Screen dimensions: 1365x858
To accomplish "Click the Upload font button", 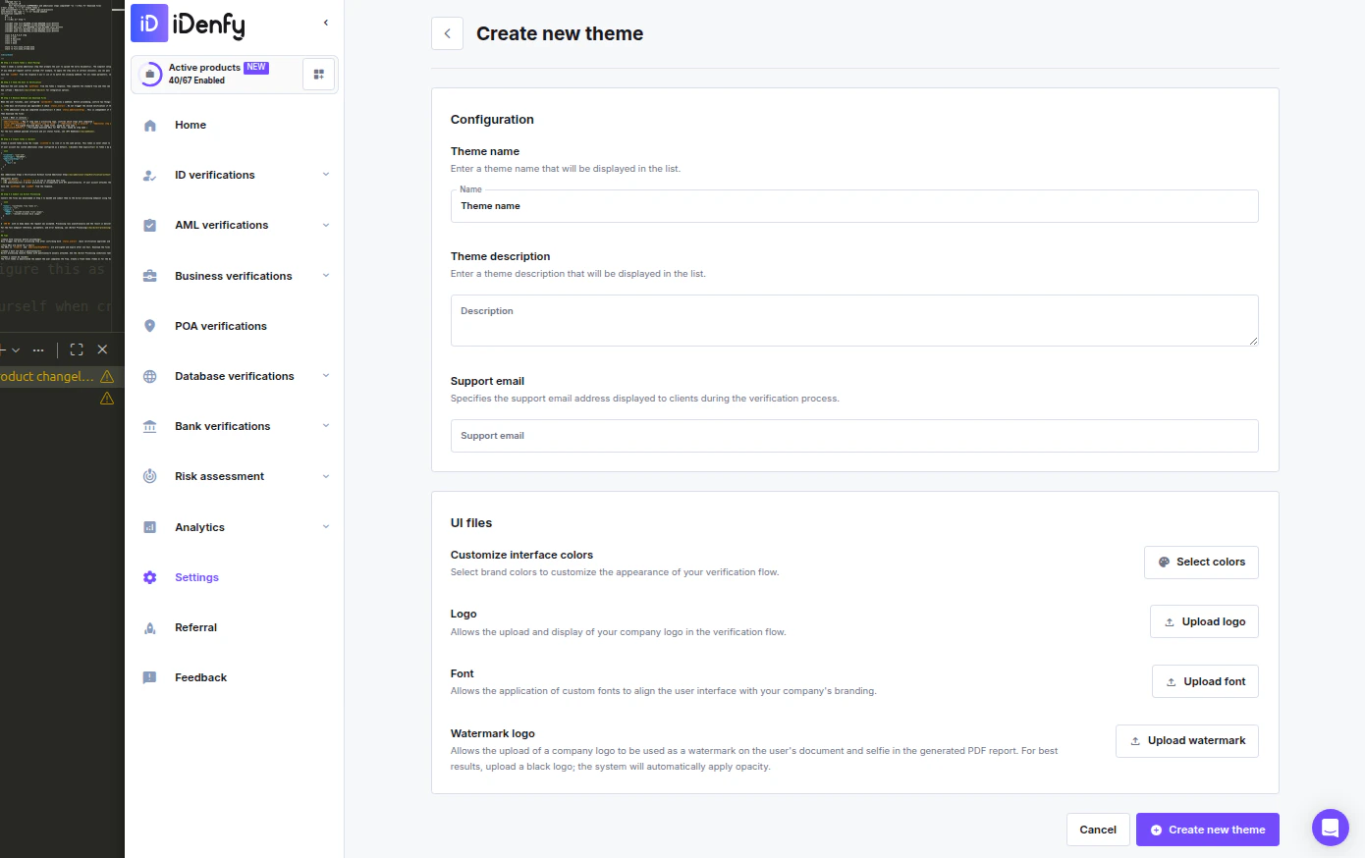I will [1205, 681].
